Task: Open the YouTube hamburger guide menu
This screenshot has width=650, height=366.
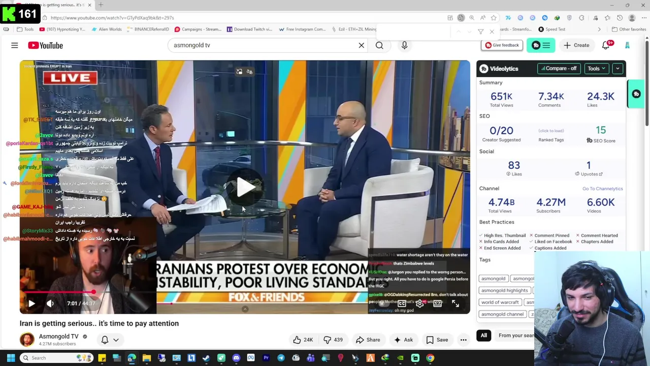Action: pos(15,45)
